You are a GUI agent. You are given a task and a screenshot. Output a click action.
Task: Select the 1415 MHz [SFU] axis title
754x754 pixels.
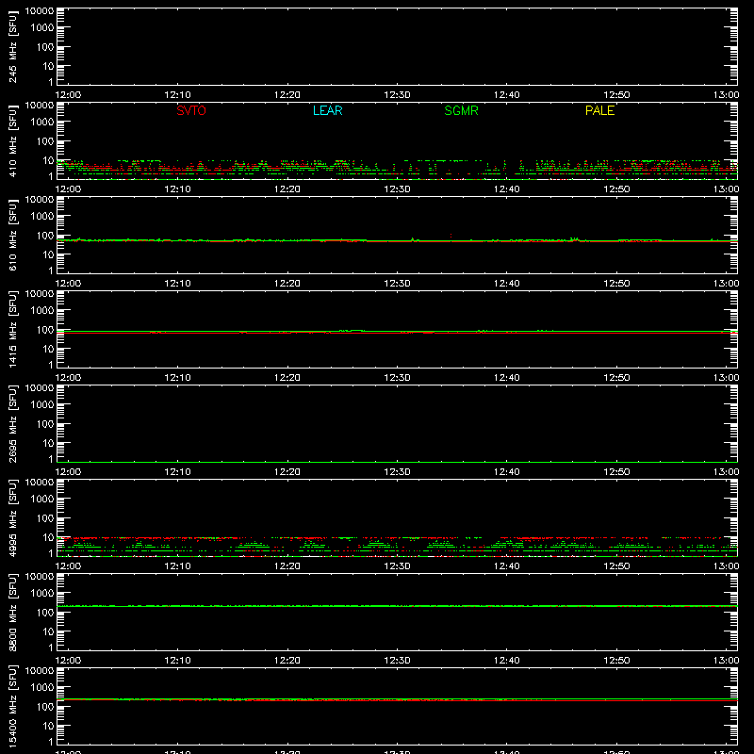pyautogui.click(x=12, y=329)
